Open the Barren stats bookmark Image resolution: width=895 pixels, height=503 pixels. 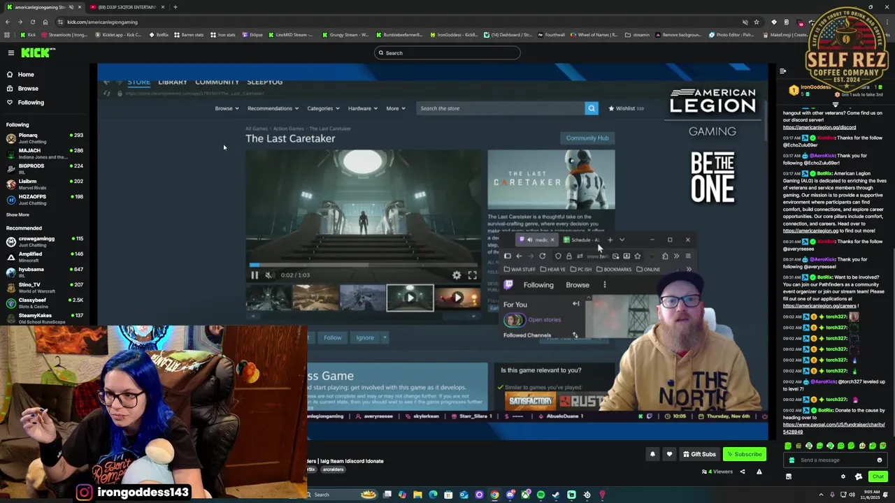point(189,35)
